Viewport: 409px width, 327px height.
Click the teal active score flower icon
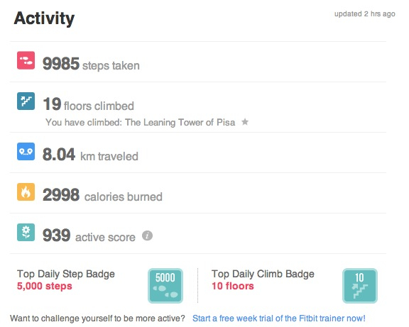(26, 232)
